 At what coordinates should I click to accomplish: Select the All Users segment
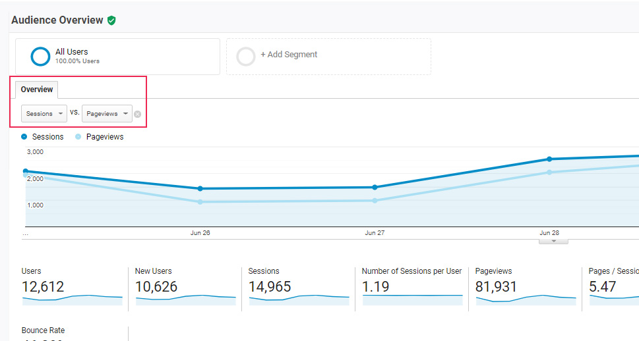(x=117, y=57)
